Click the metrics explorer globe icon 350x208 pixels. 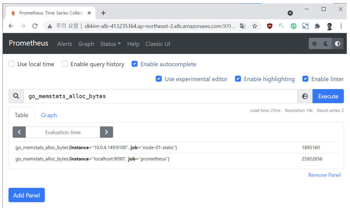(x=305, y=96)
